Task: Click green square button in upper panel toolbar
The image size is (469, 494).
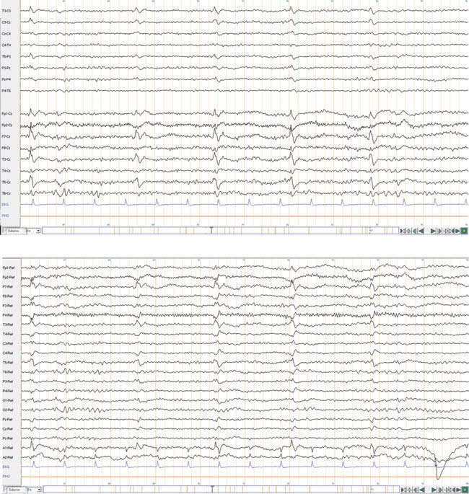Action: point(464,231)
